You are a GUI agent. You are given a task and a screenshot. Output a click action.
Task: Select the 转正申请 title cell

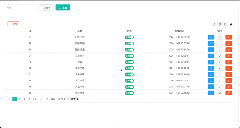click(80, 80)
